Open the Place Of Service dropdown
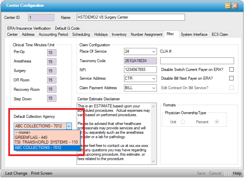 pos(154,52)
